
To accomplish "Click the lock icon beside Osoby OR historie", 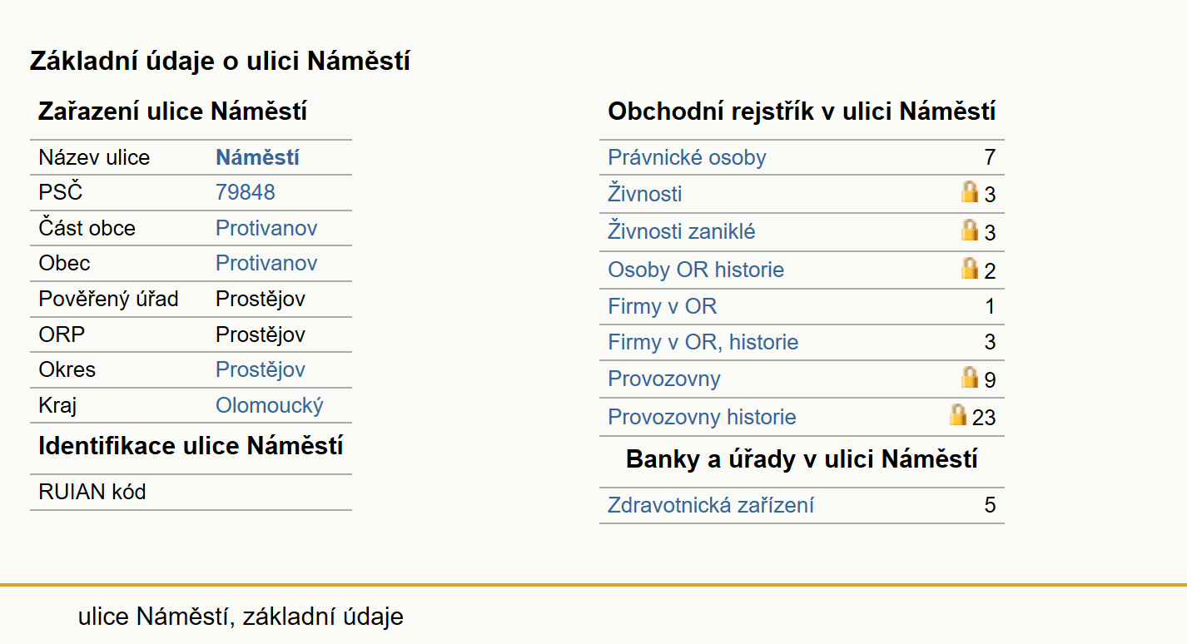I will point(970,268).
